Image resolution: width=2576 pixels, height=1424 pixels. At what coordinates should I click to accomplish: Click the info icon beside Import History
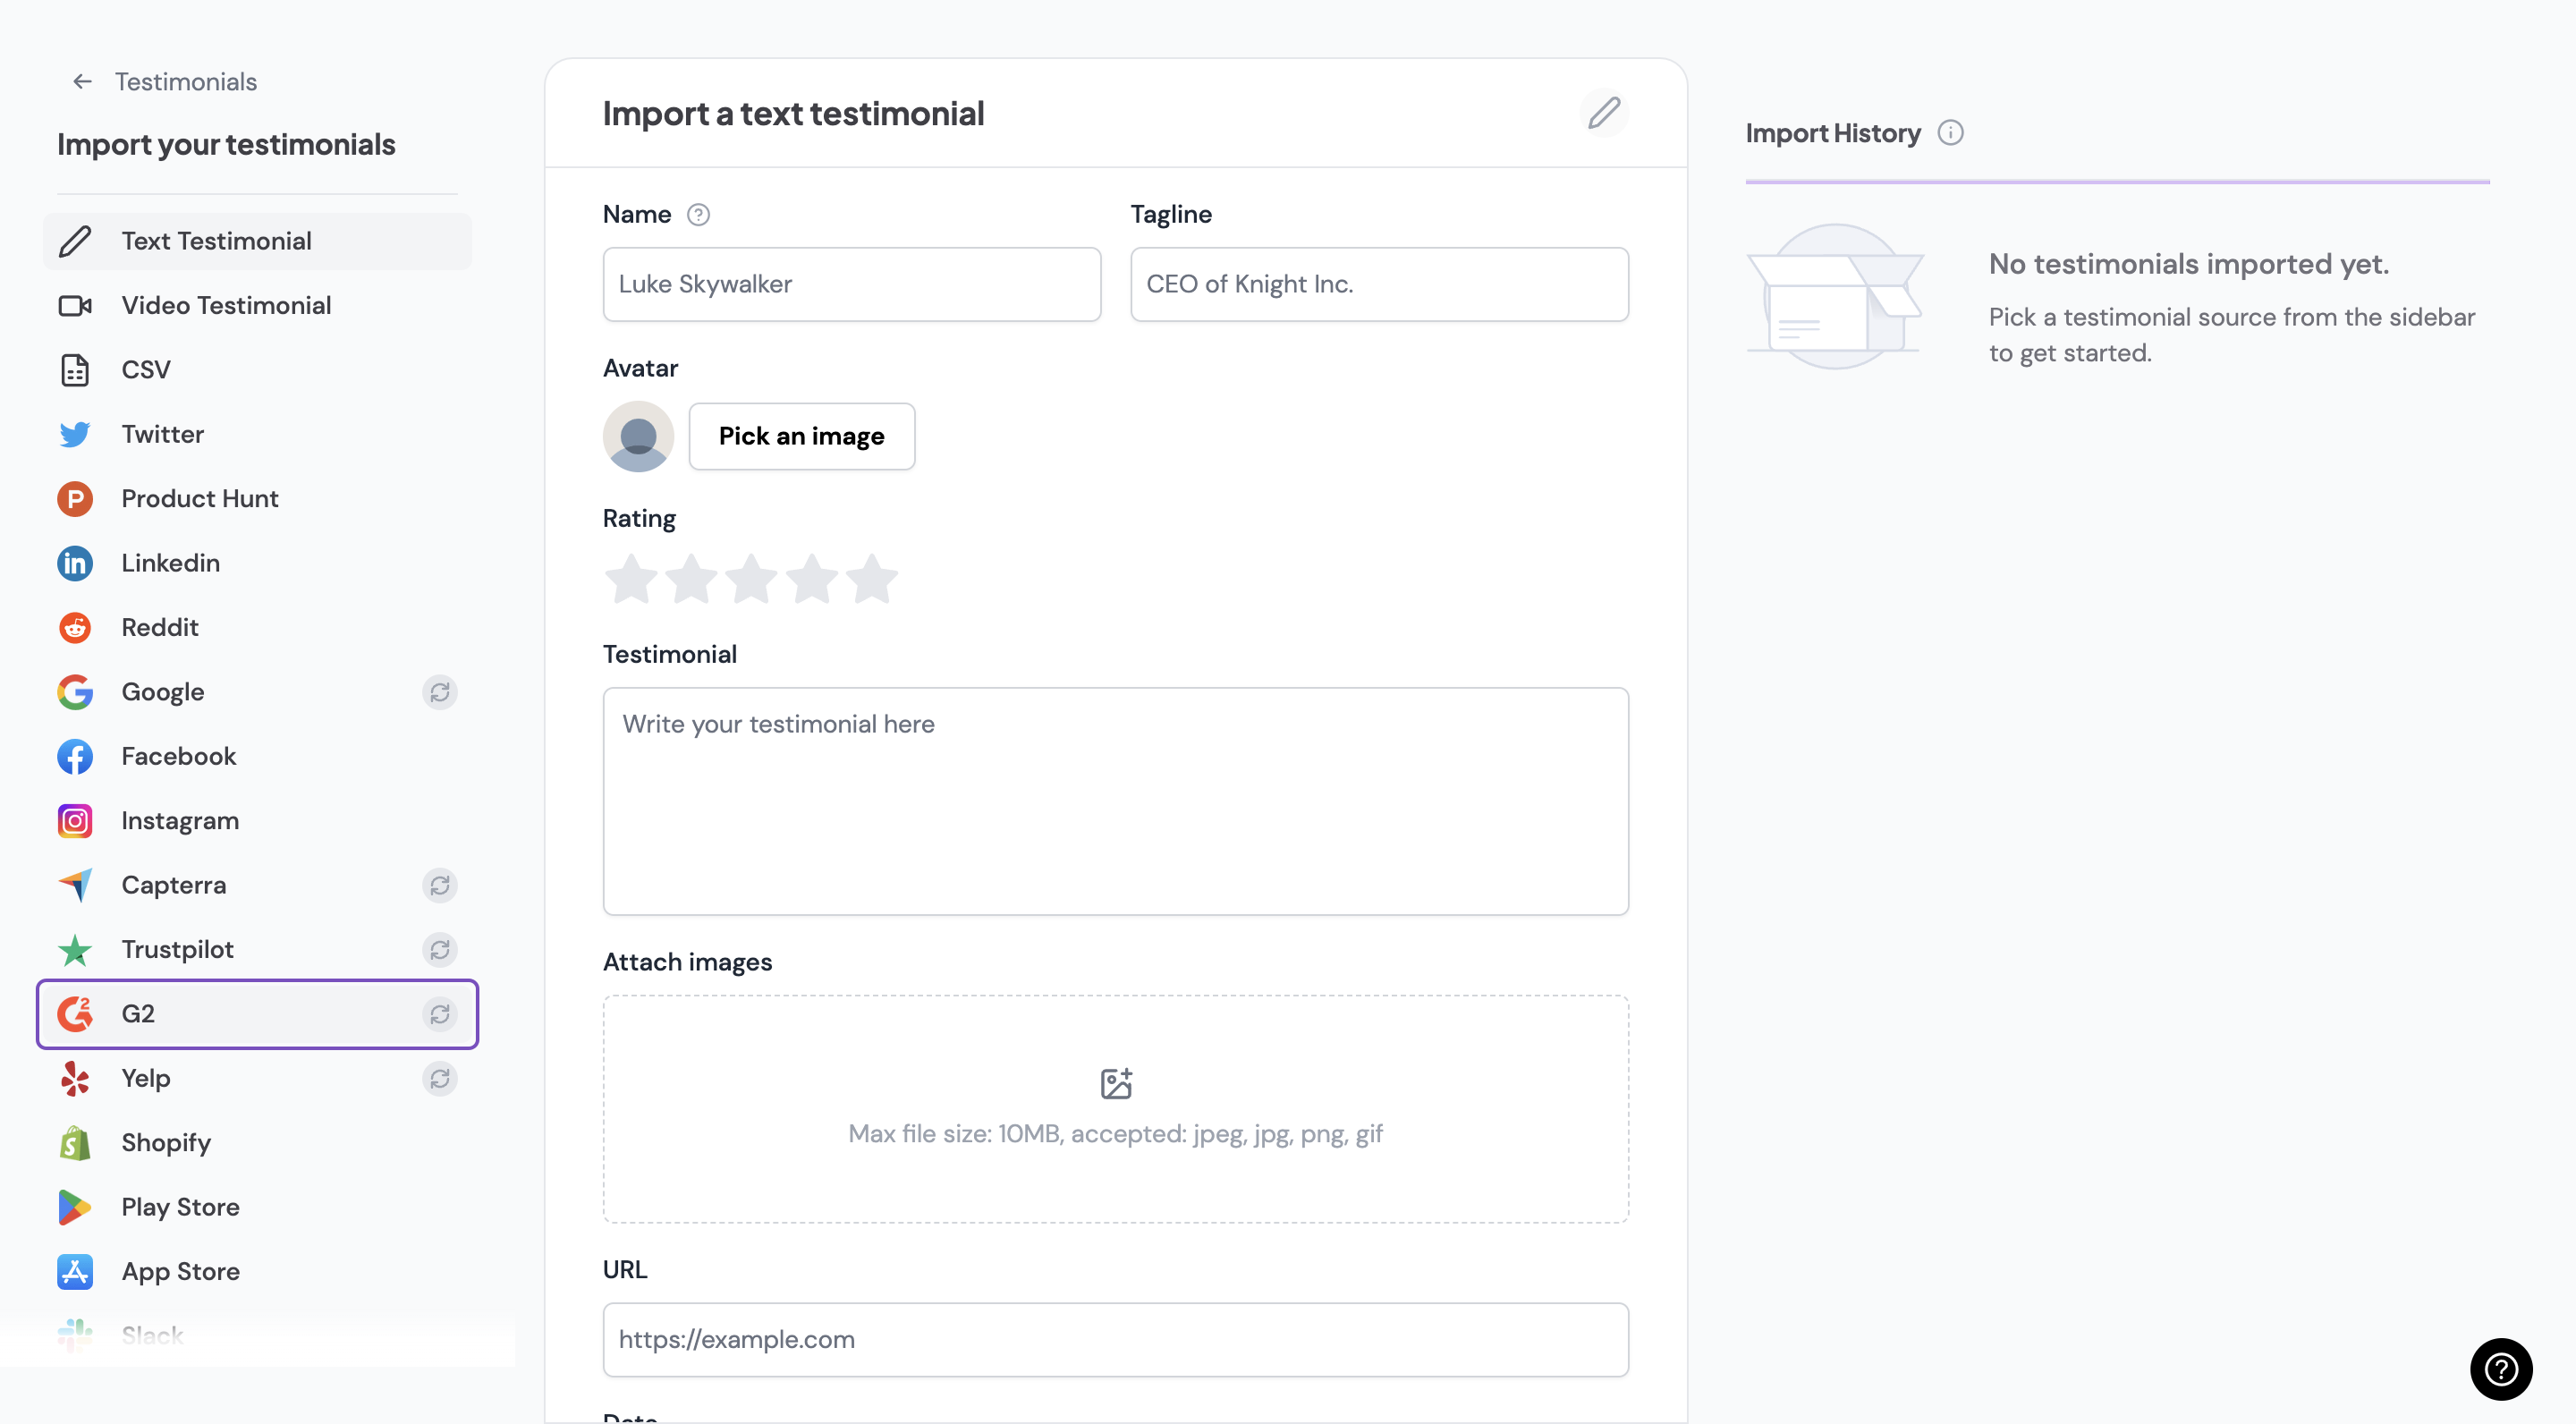[1950, 133]
